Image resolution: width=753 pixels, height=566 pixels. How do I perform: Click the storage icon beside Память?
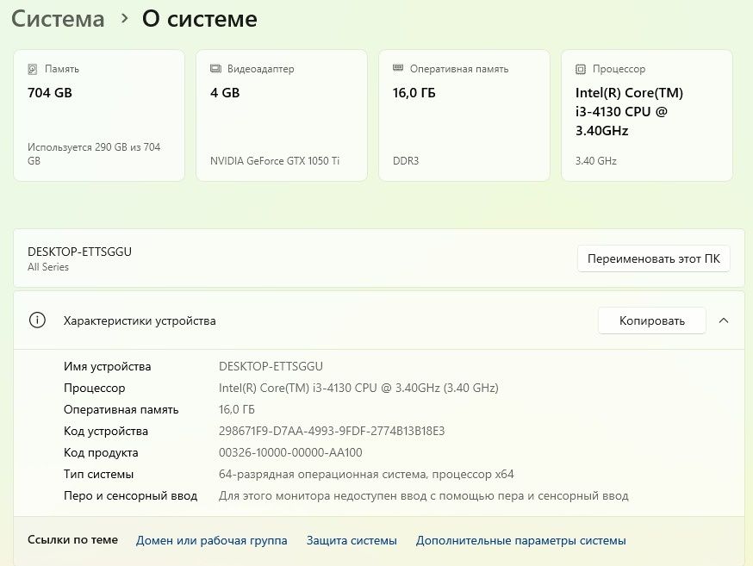[x=32, y=69]
